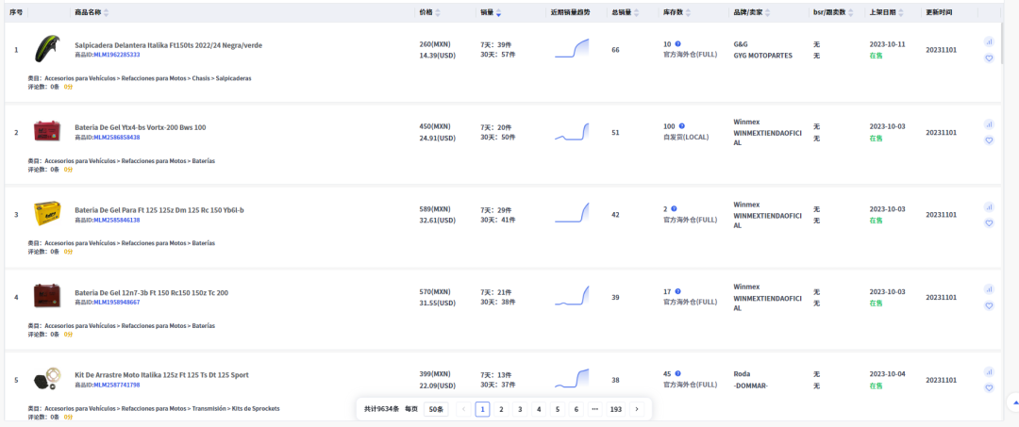
Task: Jump to last page 193
Action: click(616, 409)
